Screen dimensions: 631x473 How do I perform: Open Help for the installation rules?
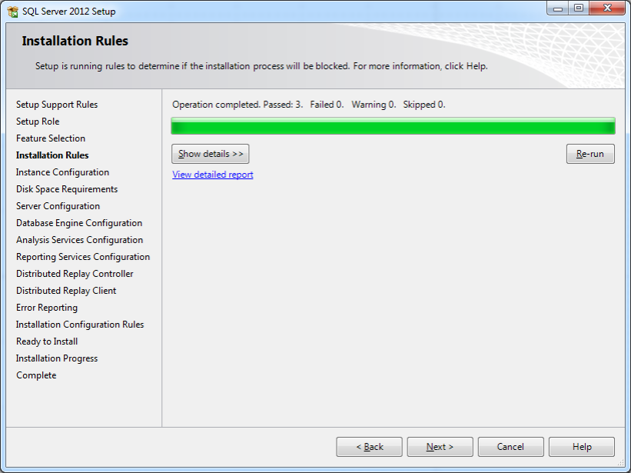[x=582, y=447]
